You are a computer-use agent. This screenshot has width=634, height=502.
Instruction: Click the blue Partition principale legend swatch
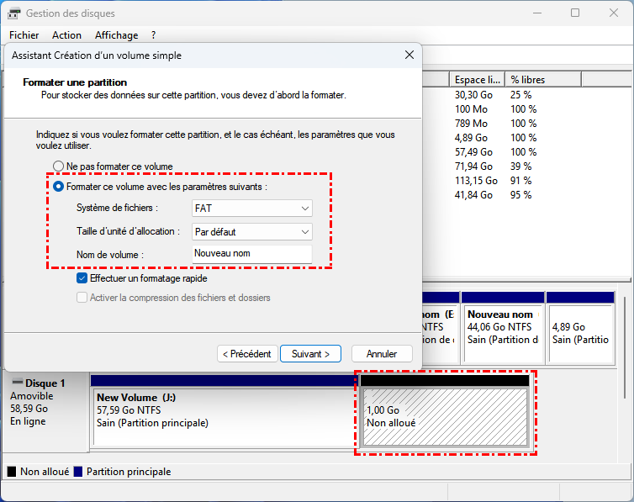tap(78, 473)
